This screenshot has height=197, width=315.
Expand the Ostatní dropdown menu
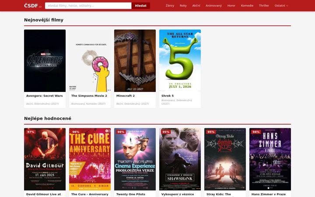(x=281, y=6)
